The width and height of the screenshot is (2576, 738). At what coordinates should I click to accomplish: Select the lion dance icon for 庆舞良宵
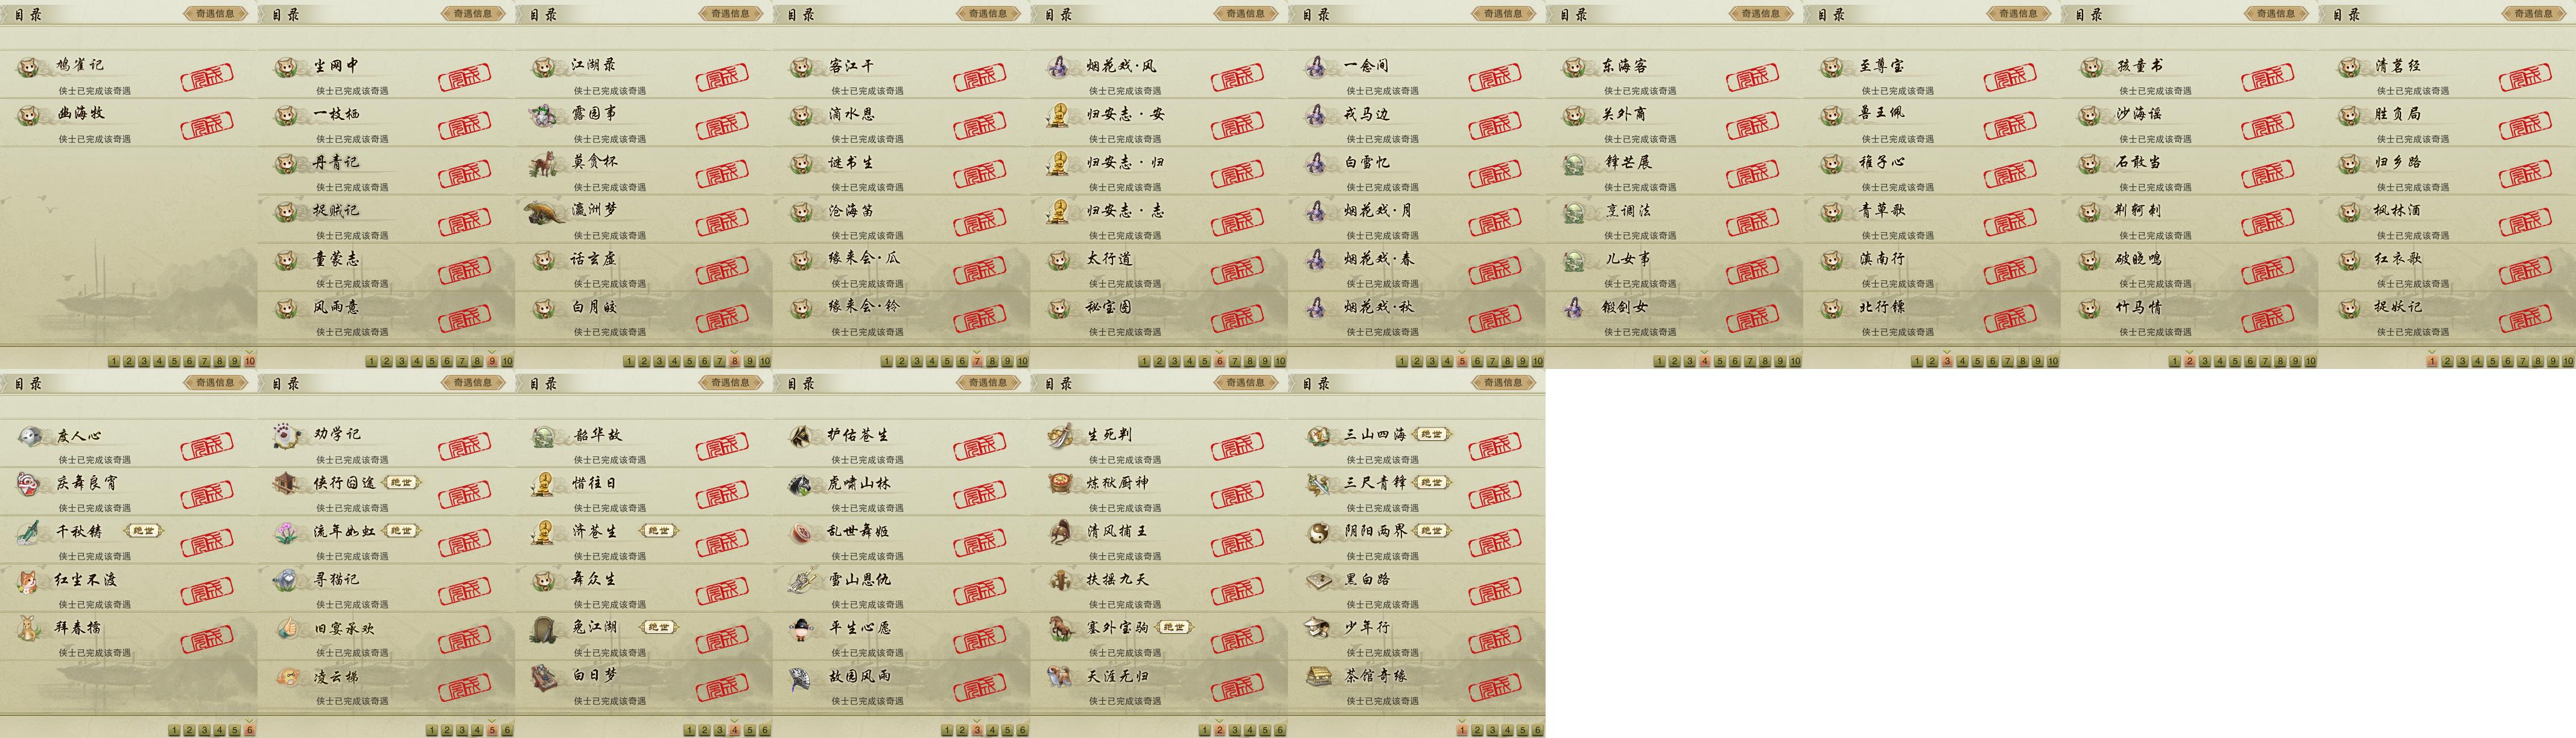[x=29, y=485]
